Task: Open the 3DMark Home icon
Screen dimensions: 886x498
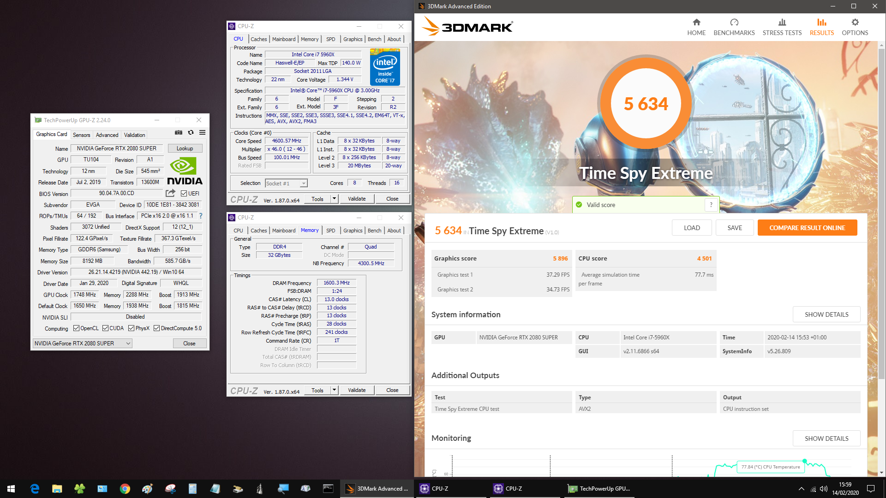Action: (x=696, y=22)
